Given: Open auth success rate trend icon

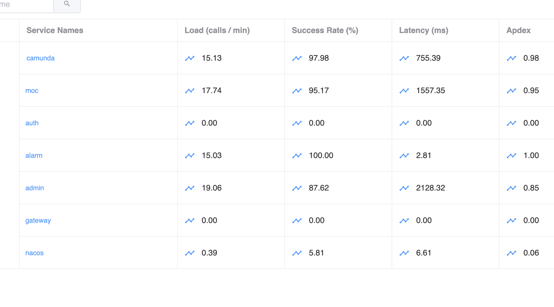Looking at the screenshot, I should point(297,123).
